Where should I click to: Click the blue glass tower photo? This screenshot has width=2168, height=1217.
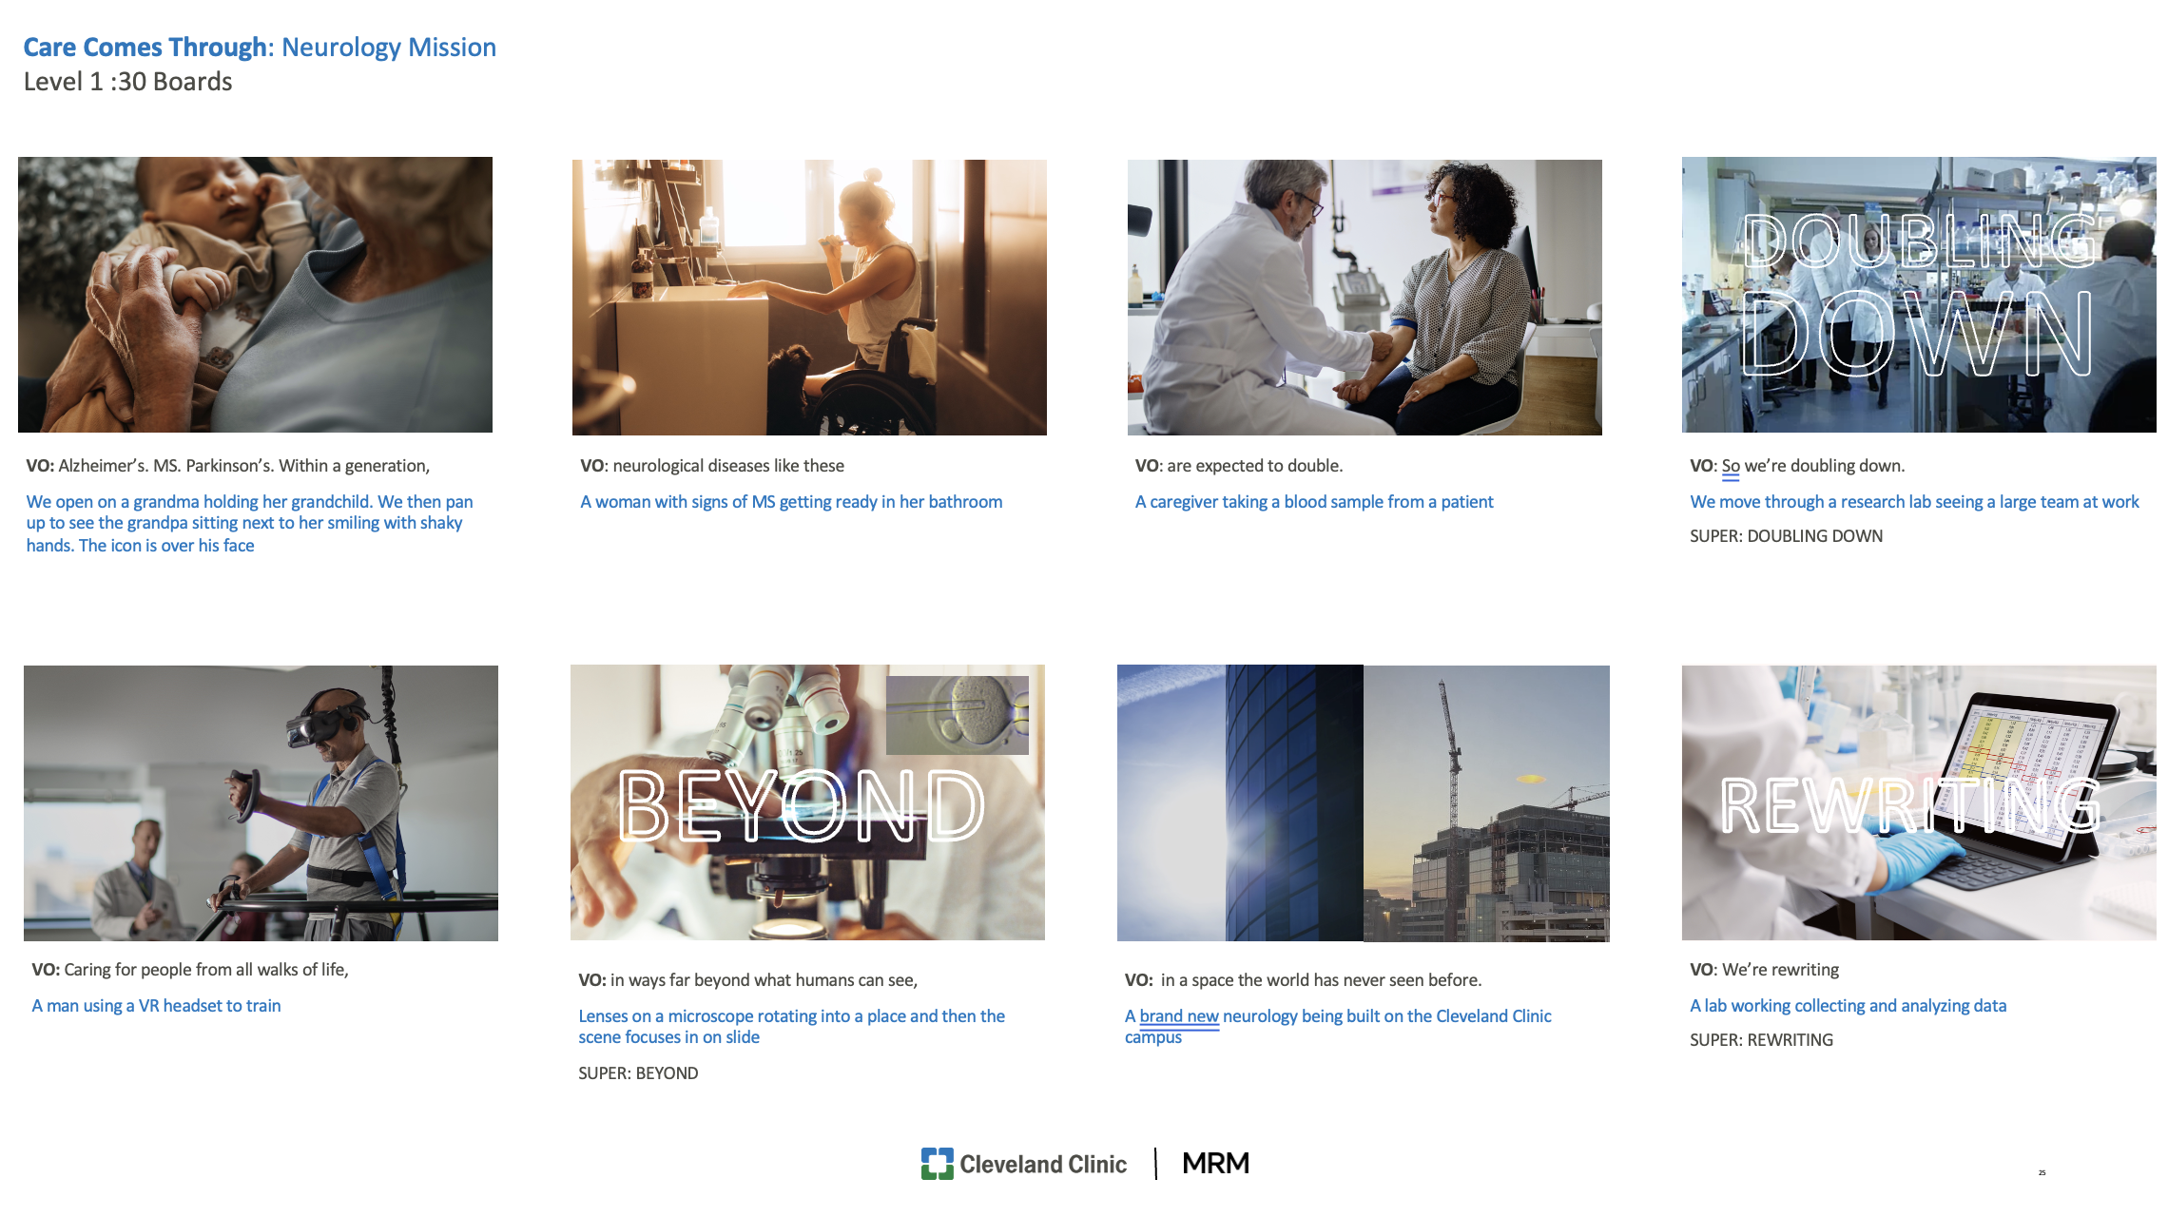(x=1240, y=803)
